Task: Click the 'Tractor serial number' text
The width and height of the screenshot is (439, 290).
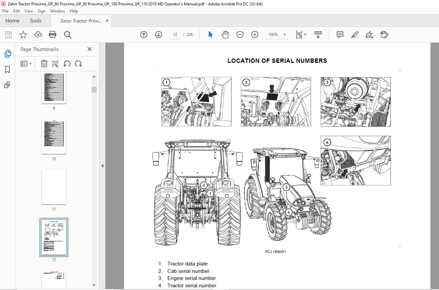Action: point(192,286)
